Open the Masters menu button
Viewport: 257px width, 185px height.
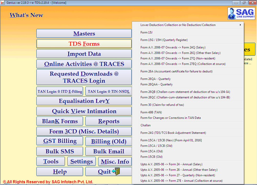pyautogui.click(x=84, y=33)
